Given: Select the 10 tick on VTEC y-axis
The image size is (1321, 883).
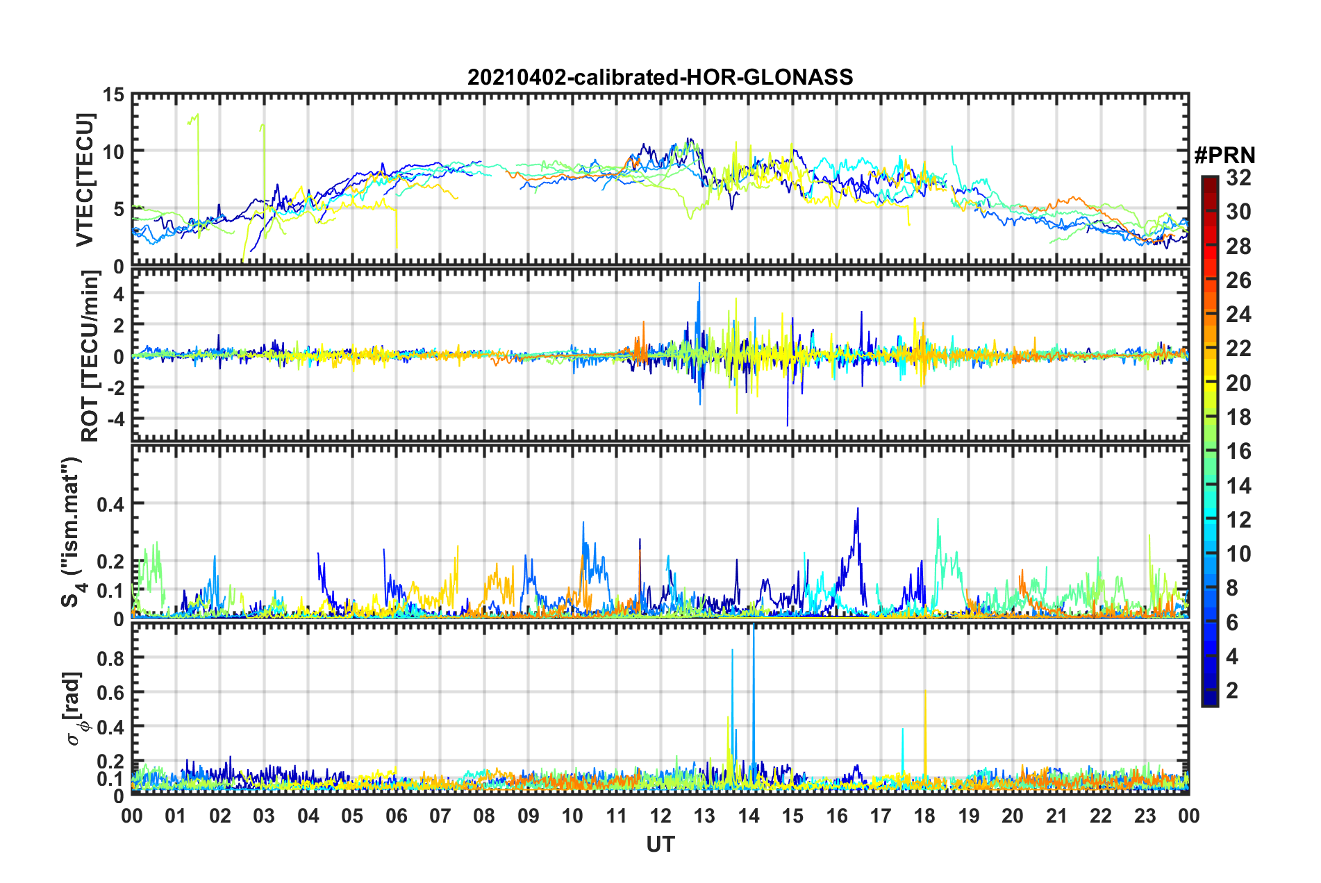Looking at the screenshot, I should pos(113,151).
